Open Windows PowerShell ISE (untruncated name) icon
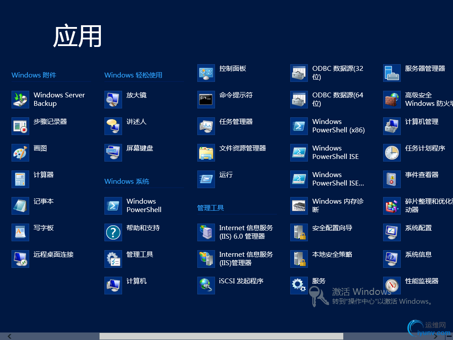Screen dimensions: 453x340 click(299, 153)
